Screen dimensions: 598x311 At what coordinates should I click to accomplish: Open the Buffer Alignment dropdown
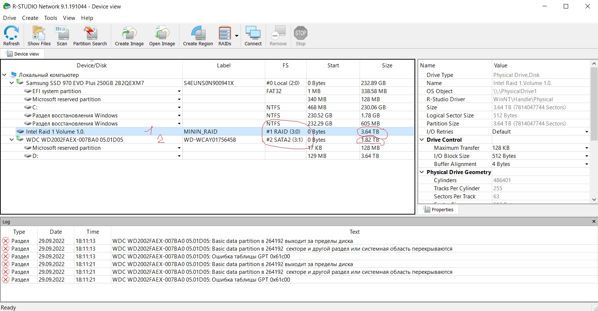(587, 164)
